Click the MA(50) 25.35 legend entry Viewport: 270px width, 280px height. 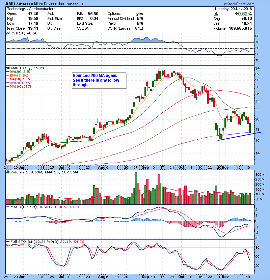[x=18, y=79]
